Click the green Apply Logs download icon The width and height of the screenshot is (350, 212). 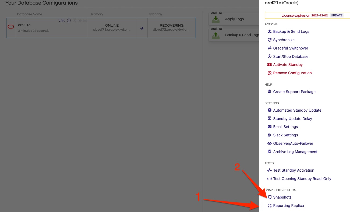pyautogui.click(x=216, y=19)
